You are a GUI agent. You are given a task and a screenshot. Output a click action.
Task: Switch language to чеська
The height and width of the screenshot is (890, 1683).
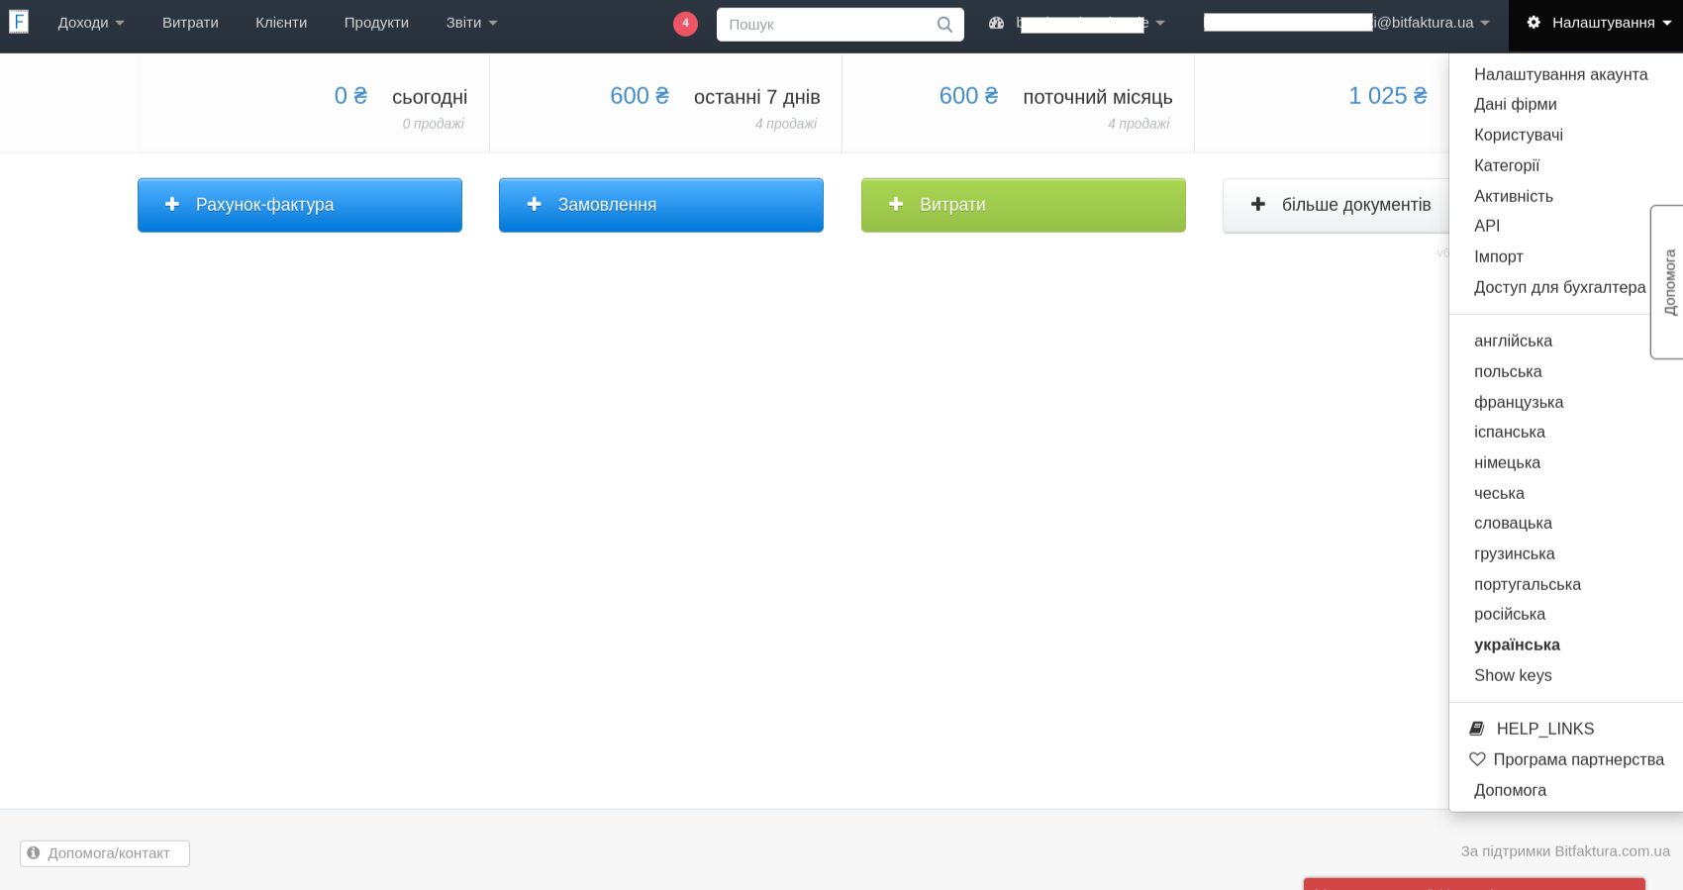point(1499,493)
